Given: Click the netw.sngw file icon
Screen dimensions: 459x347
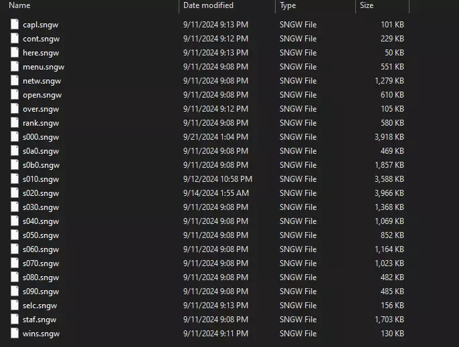Looking at the screenshot, I should [x=15, y=81].
